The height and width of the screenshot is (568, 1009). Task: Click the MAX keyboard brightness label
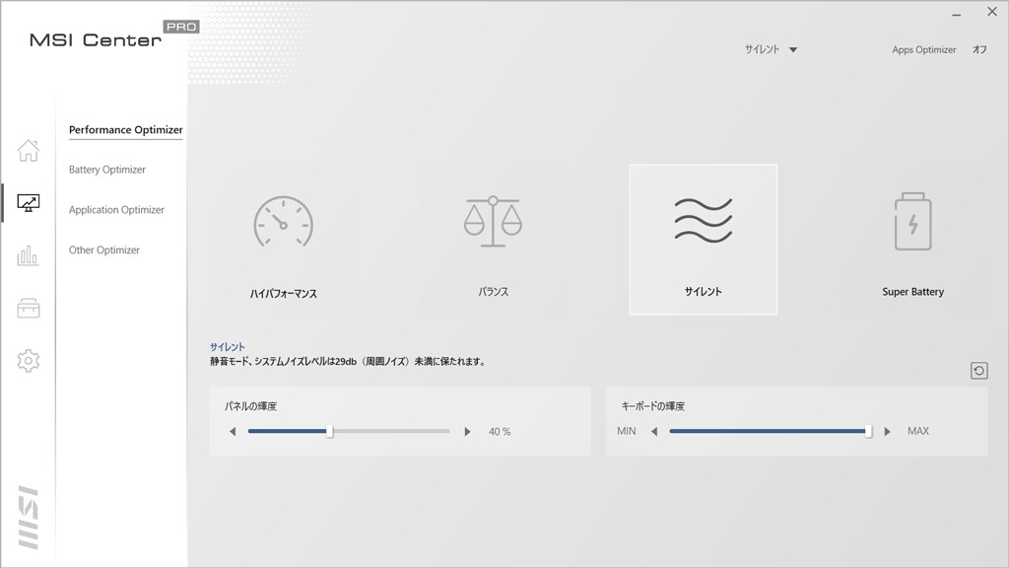click(x=917, y=431)
